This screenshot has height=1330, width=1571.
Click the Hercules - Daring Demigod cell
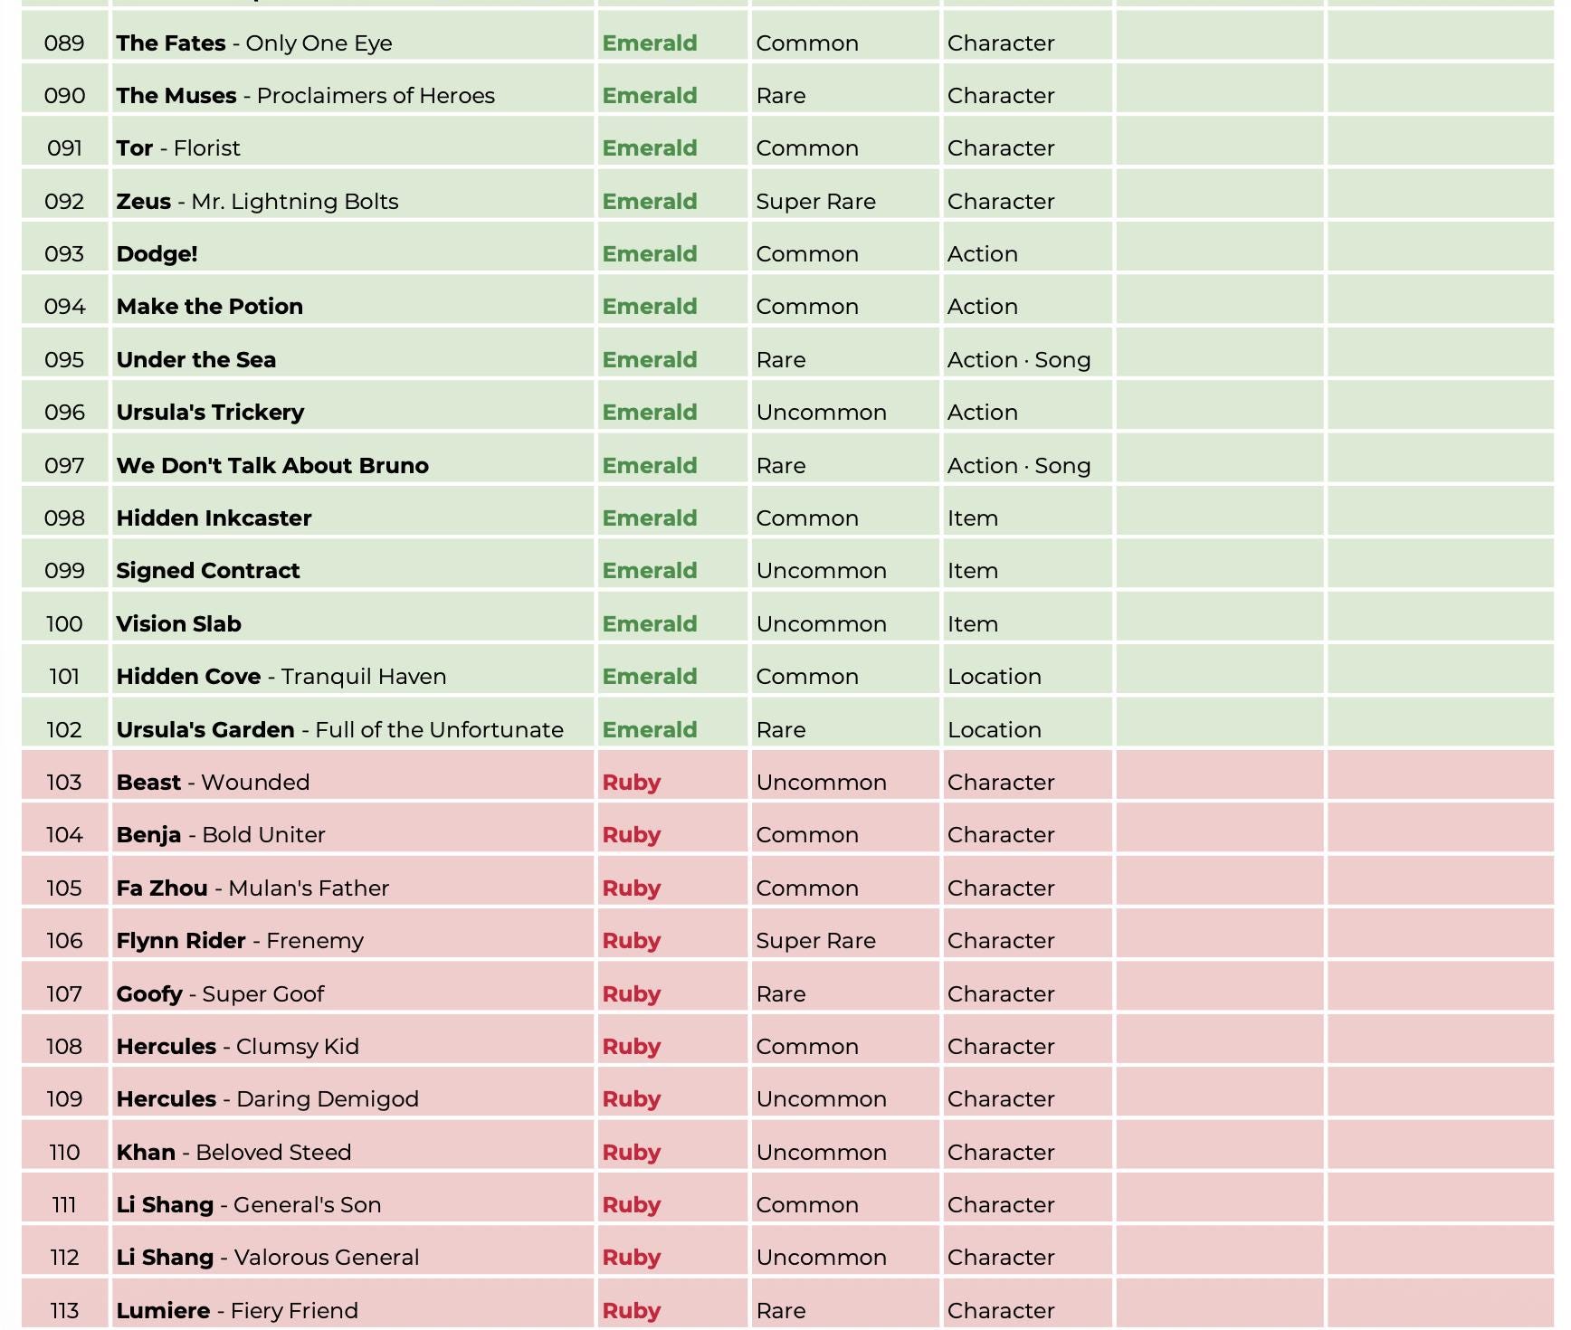(353, 1099)
